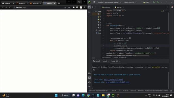Bookmark this page with star icon
The height and width of the screenshot is (98, 174).
coord(69,7)
